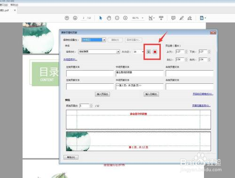Viewport: 235px width, 178px height.
Task: Click the zoom in plus icon
Action: click(125, 18)
